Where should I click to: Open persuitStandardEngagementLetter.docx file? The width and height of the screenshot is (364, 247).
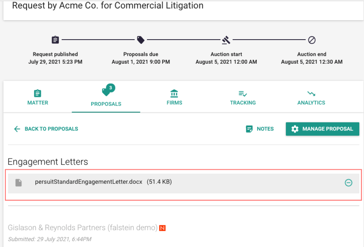point(89,182)
